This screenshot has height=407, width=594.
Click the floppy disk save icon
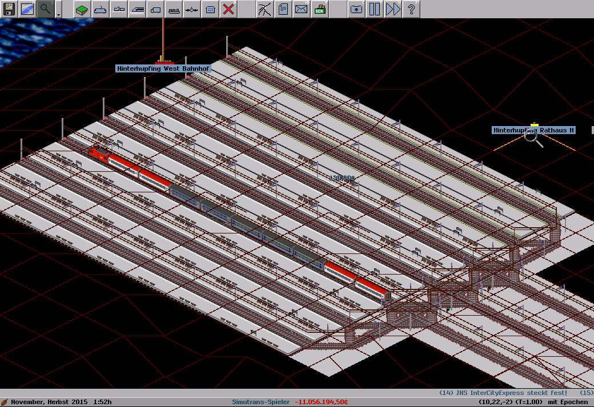[9, 9]
